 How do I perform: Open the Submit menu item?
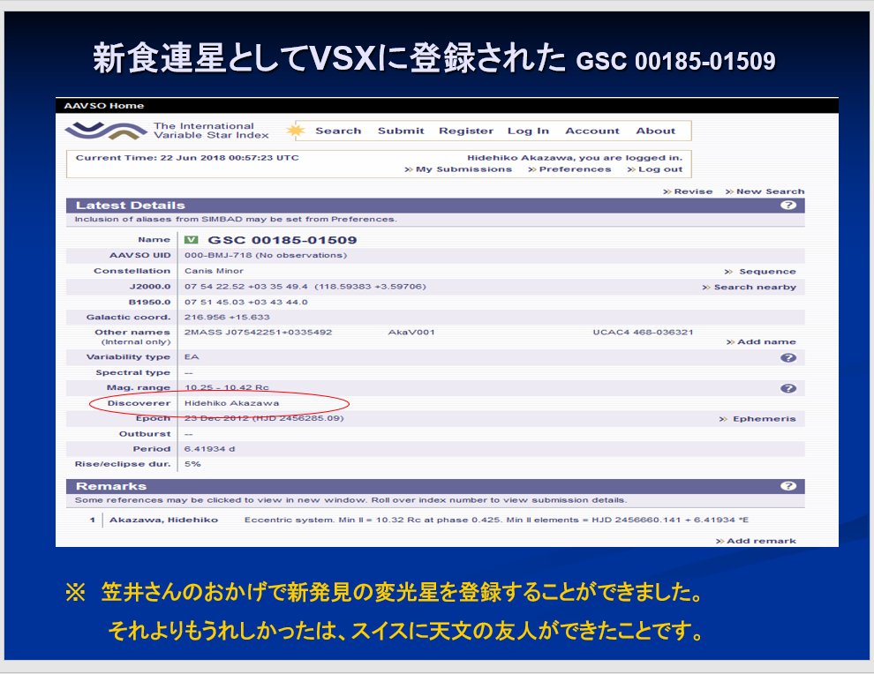(401, 131)
